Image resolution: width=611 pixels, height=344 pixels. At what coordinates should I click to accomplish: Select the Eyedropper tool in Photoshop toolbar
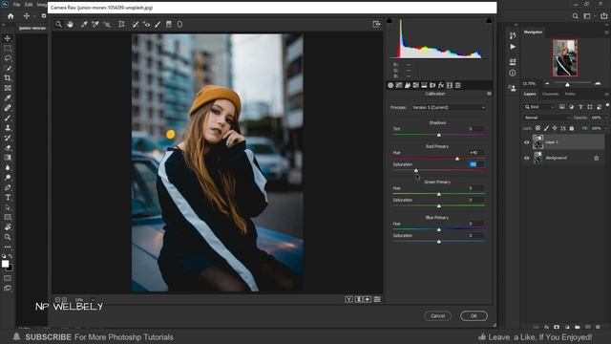coord(8,97)
